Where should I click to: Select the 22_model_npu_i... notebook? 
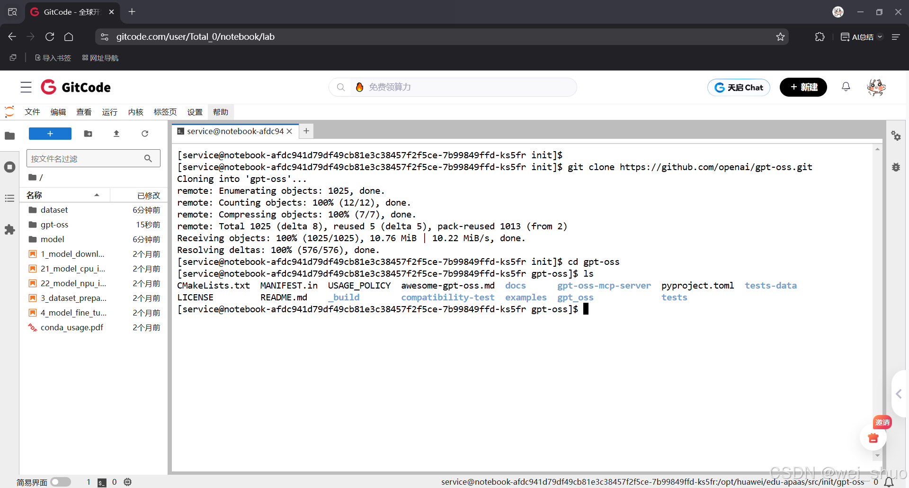click(94, 283)
